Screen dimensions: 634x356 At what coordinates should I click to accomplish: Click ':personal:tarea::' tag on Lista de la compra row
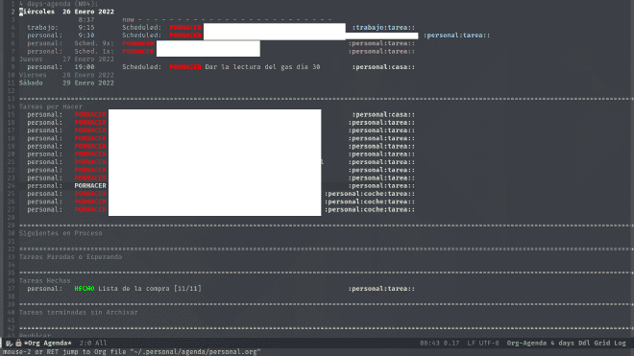[x=381, y=289]
